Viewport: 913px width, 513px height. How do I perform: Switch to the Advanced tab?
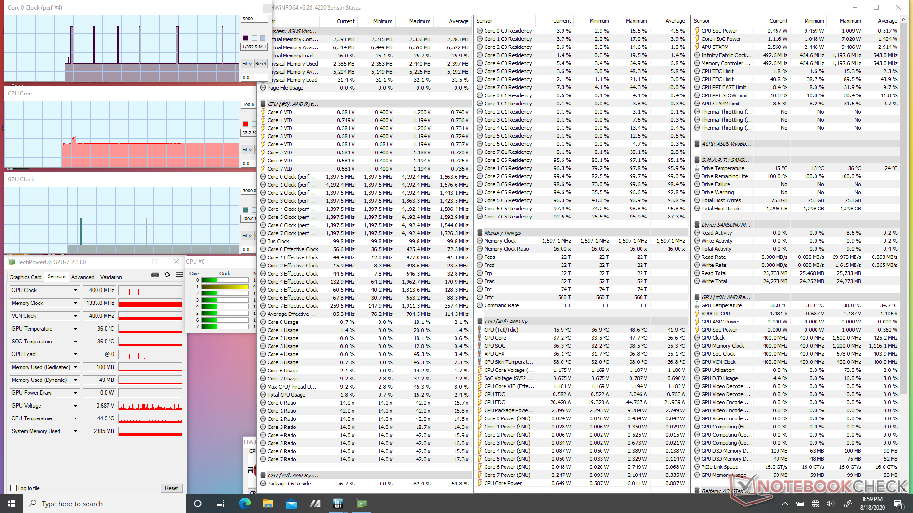click(x=83, y=277)
